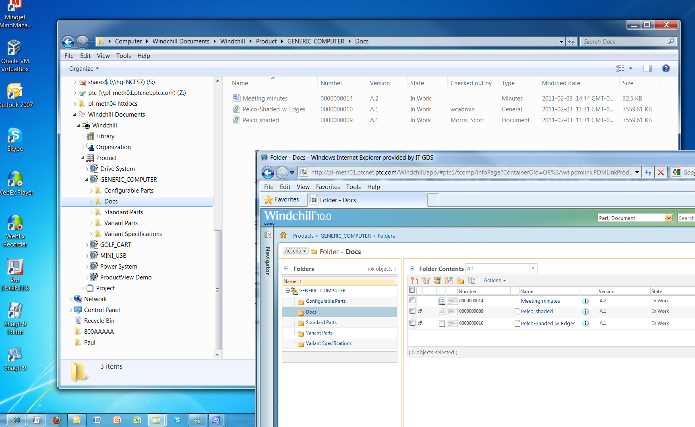This screenshot has height=427, width=695.
Task: Click the Change view icon in Explorer
Action: pyautogui.click(x=620, y=68)
